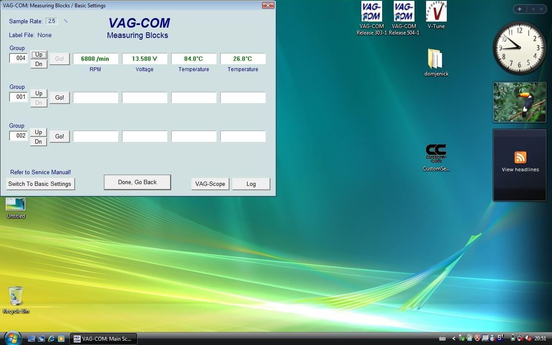Image resolution: width=552 pixels, height=345 pixels.
Task: Click the on-screen keyboard icon in the taskbar
Action: [x=442, y=339]
